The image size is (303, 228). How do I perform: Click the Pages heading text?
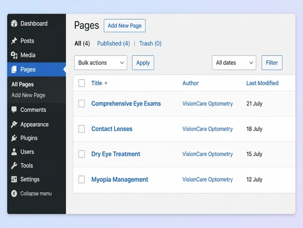pyautogui.click(x=86, y=26)
